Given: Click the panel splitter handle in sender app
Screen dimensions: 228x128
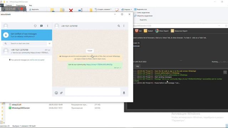Looking at the screenshot, I should point(181,60).
